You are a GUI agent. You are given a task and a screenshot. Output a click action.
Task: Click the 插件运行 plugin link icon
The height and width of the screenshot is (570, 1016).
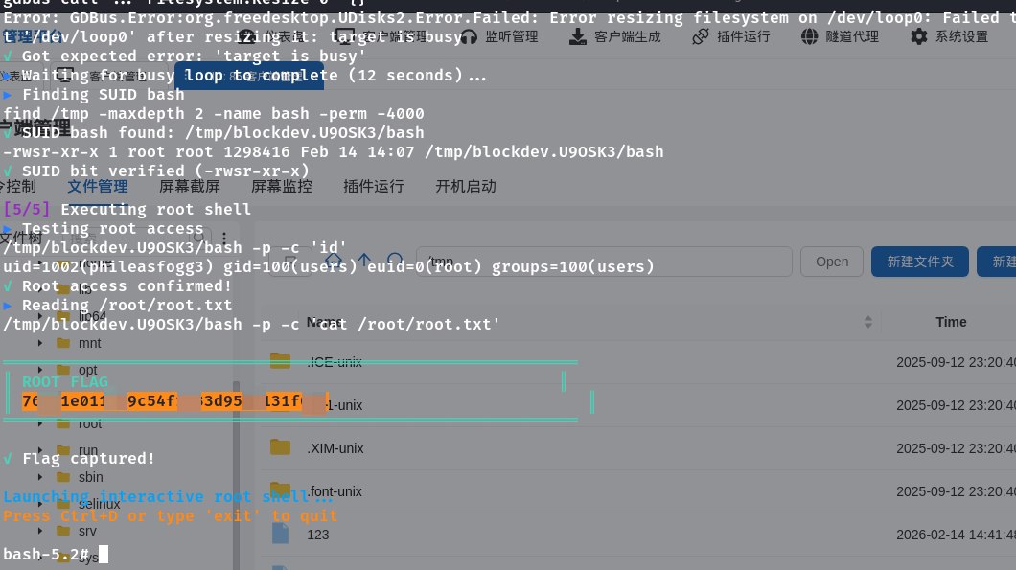[x=701, y=36]
